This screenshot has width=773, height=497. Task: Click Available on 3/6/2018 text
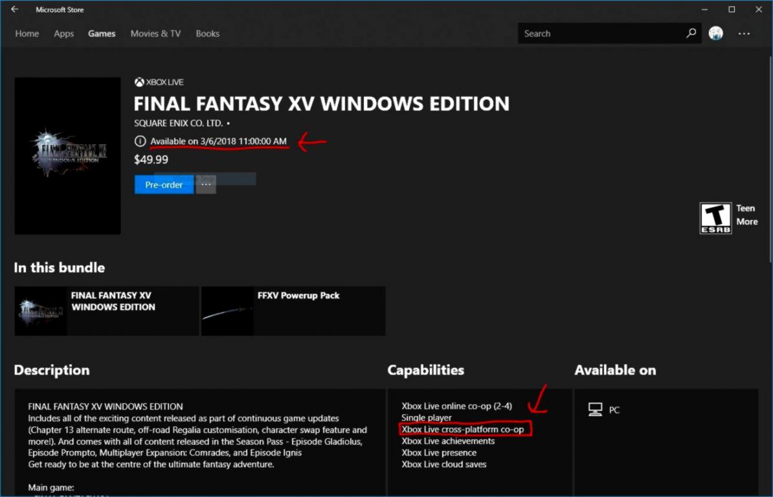click(218, 141)
